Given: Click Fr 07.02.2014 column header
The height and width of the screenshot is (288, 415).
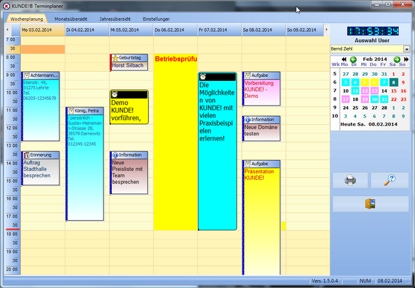Looking at the screenshot, I should coord(220,30).
